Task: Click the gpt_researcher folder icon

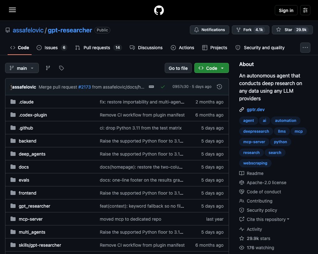Action: click(x=13, y=206)
